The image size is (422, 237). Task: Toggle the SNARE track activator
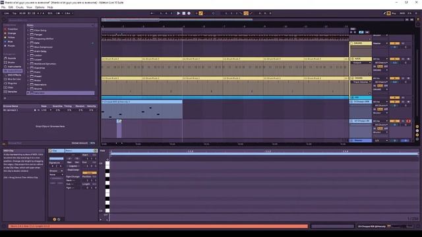[394, 78]
